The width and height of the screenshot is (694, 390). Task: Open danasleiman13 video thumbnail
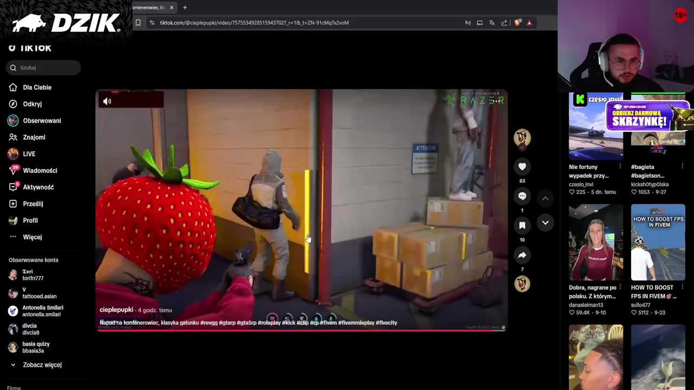(596, 242)
